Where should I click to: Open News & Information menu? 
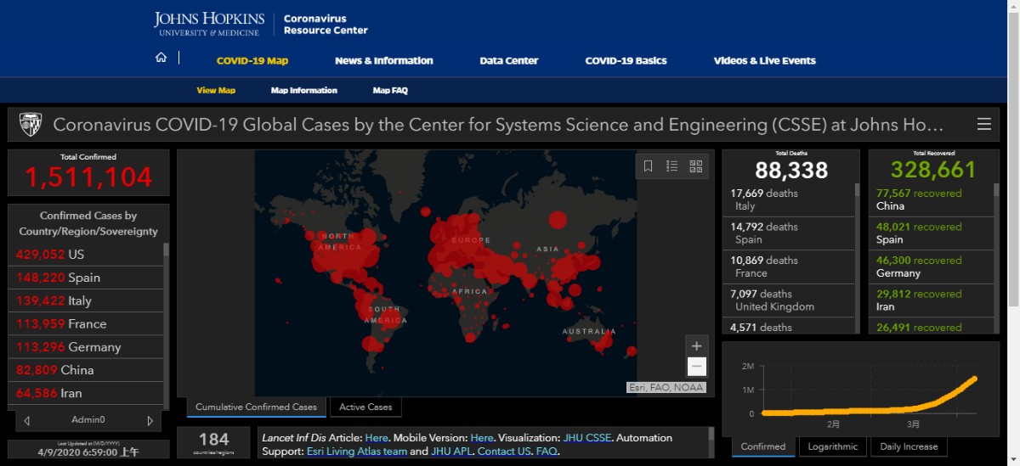coord(384,61)
